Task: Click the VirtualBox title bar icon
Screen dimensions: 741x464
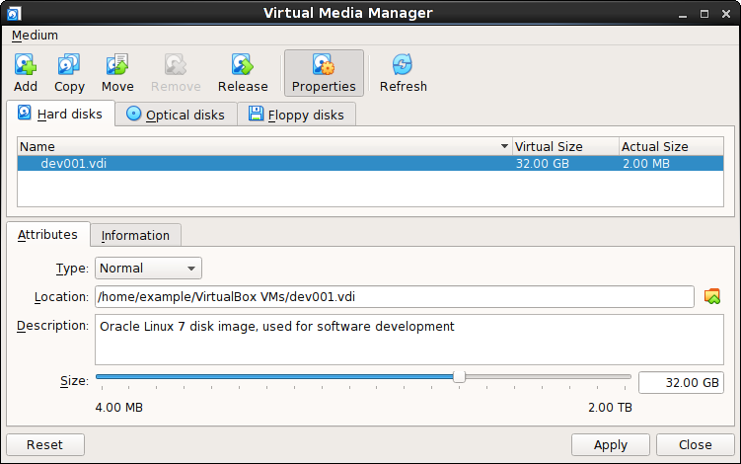Action: pyautogui.click(x=14, y=13)
